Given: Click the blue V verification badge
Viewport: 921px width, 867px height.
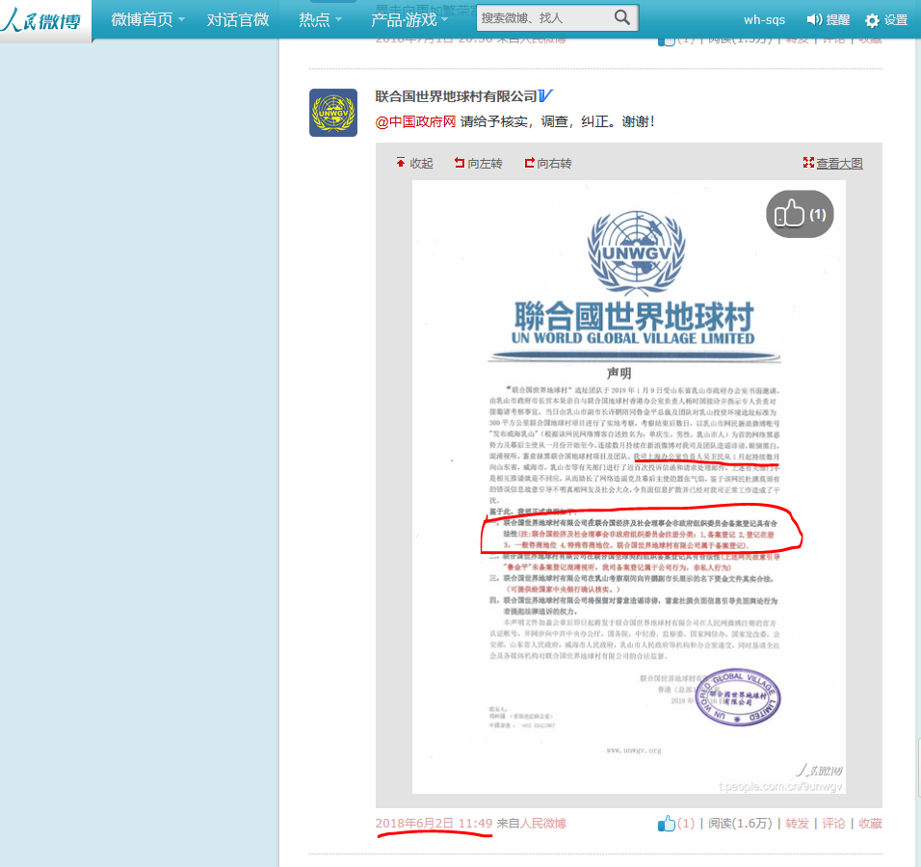Looking at the screenshot, I should (545, 95).
